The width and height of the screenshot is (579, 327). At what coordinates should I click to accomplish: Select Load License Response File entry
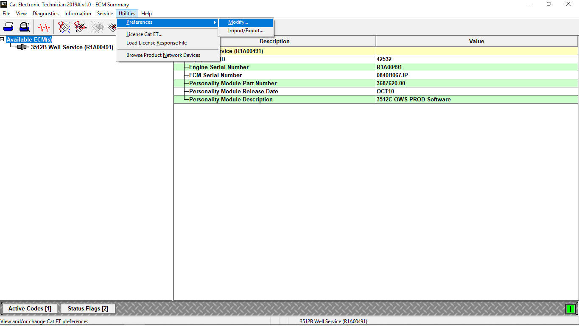(x=168, y=43)
